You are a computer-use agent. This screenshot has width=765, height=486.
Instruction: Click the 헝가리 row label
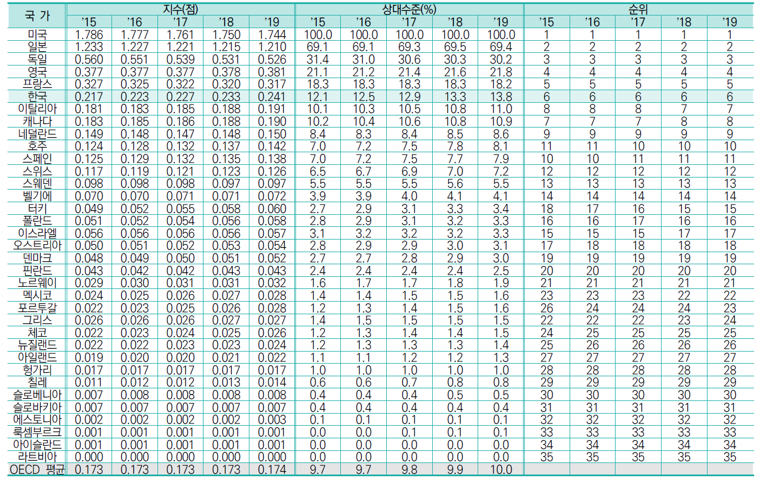(x=37, y=371)
